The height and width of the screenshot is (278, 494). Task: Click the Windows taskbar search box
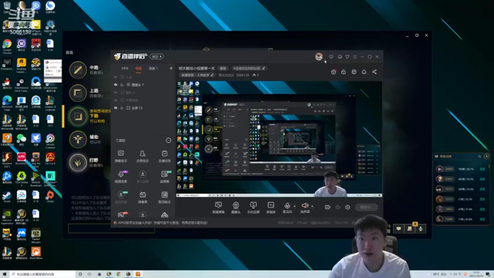coord(42,274)
